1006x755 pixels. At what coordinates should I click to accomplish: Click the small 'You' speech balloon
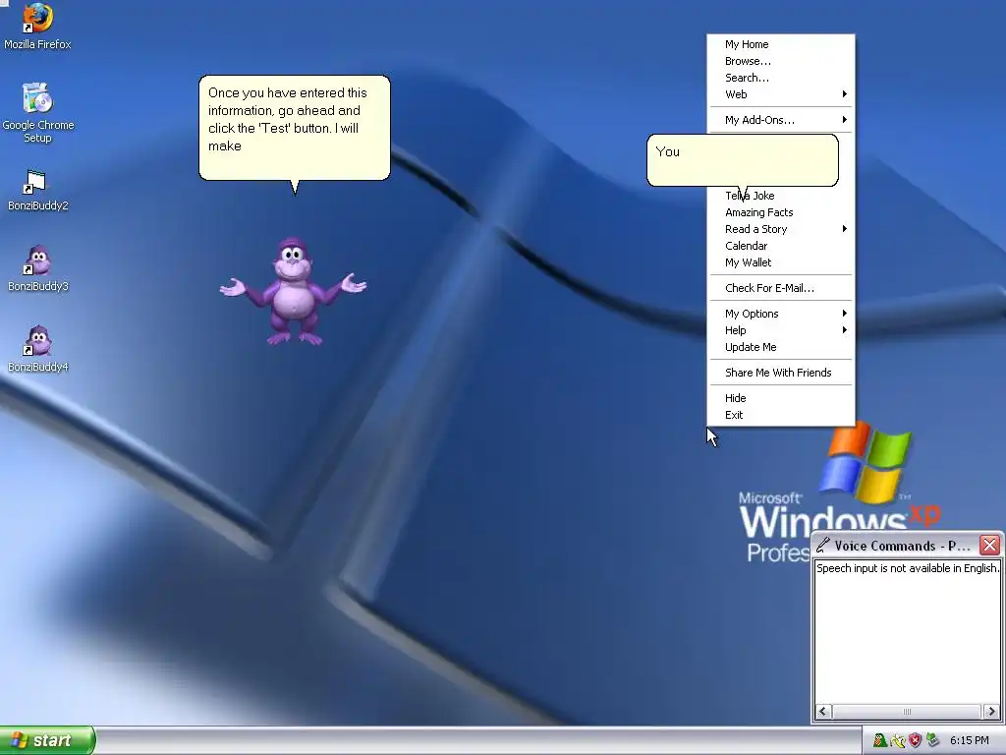click(x=743, y=160)
